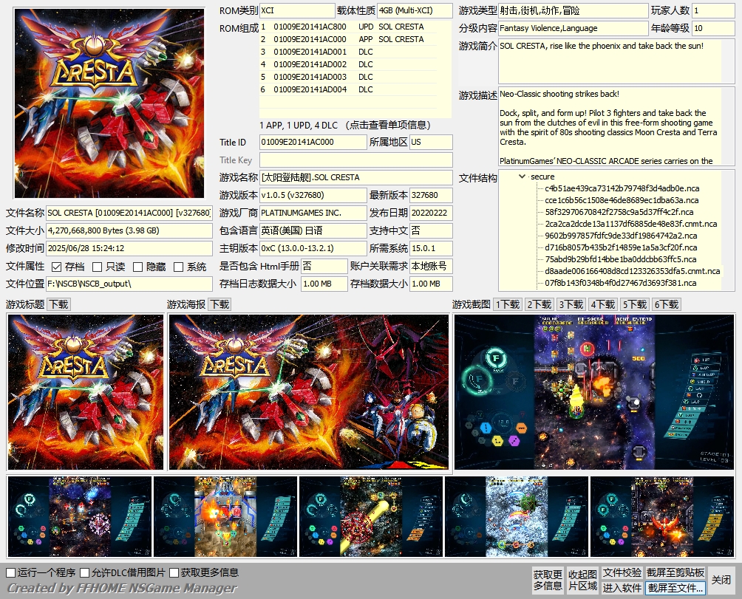The height and width of the screenshot is (599, 742).
Task: Toggle the 系统 system attribute checkbox
Action: pos(178,267)
